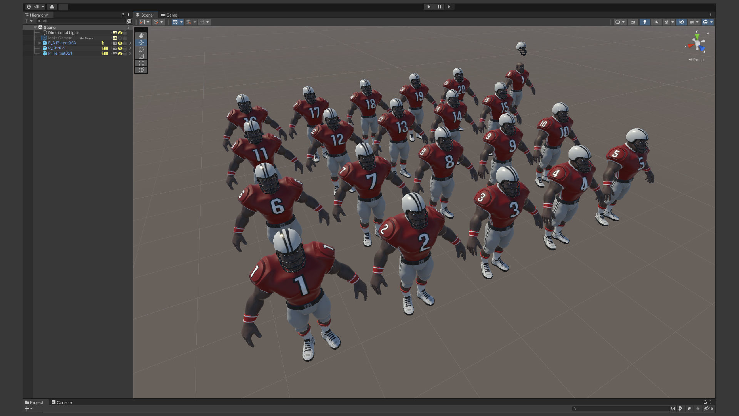739x416 pixels.
Task: Toggle scene lighting lightbulb
Action: [x=645, y=22]
